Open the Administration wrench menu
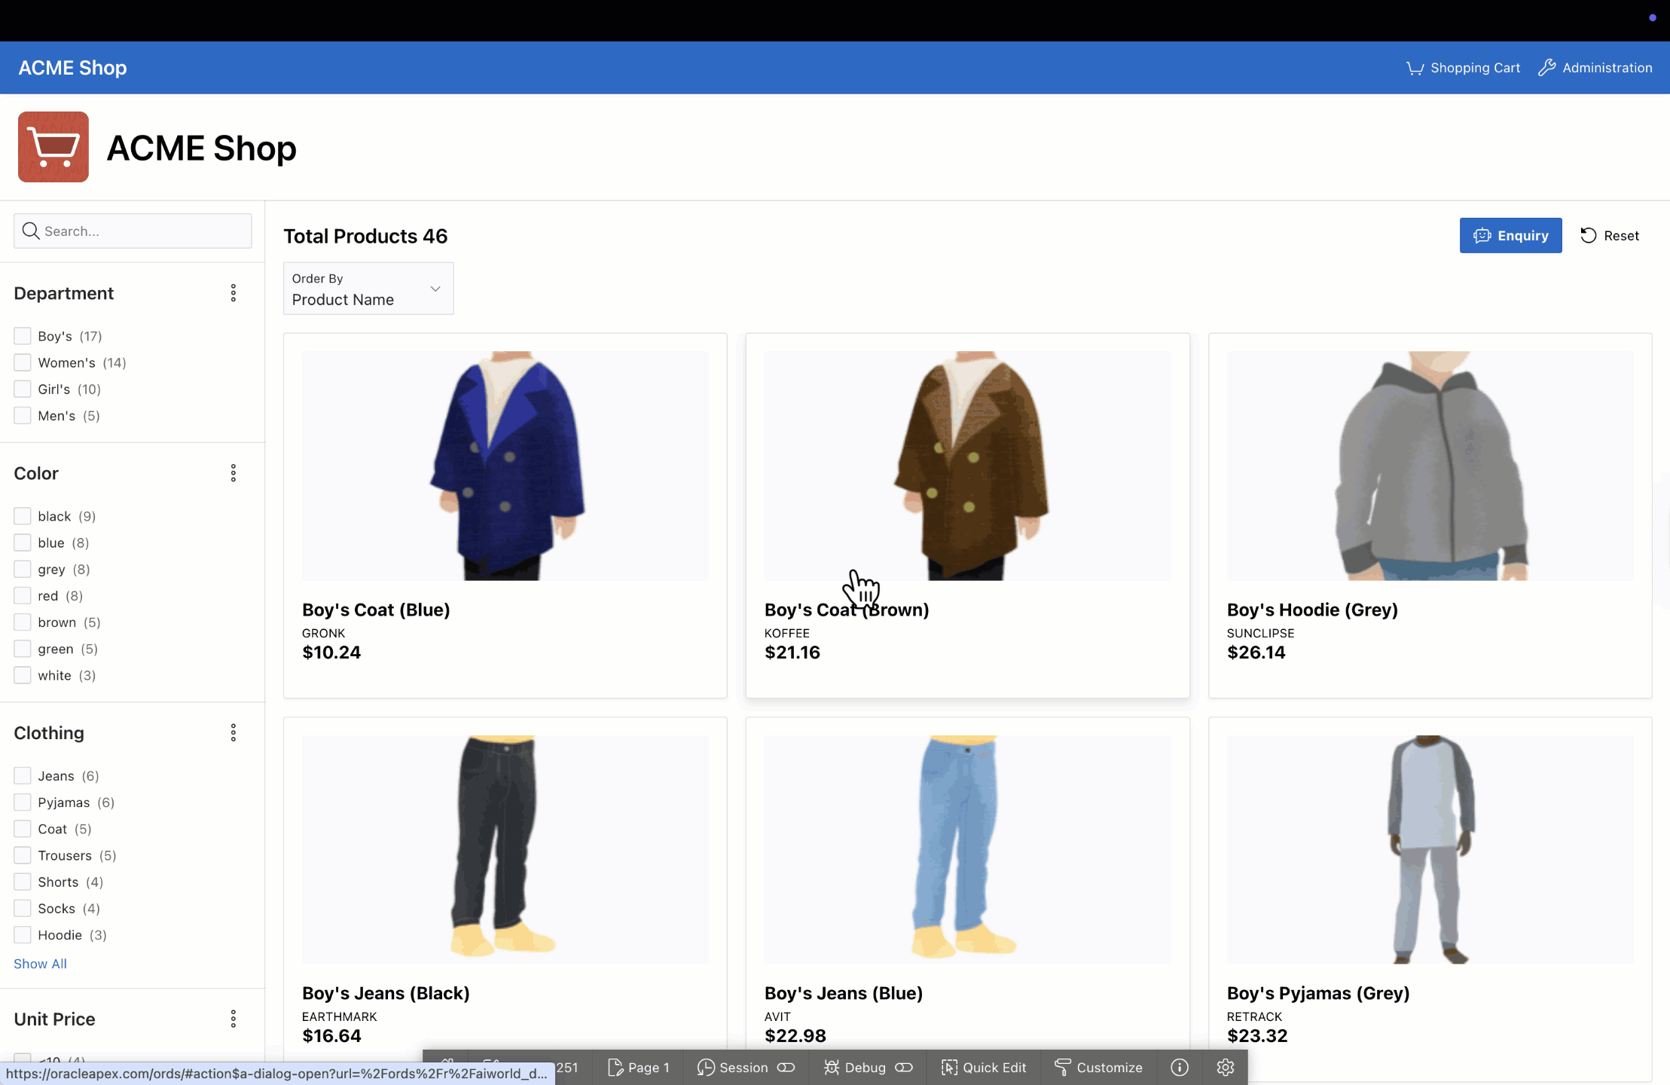The width and height of the screenshot is (1670, 1085). [x=1595, y=68]
